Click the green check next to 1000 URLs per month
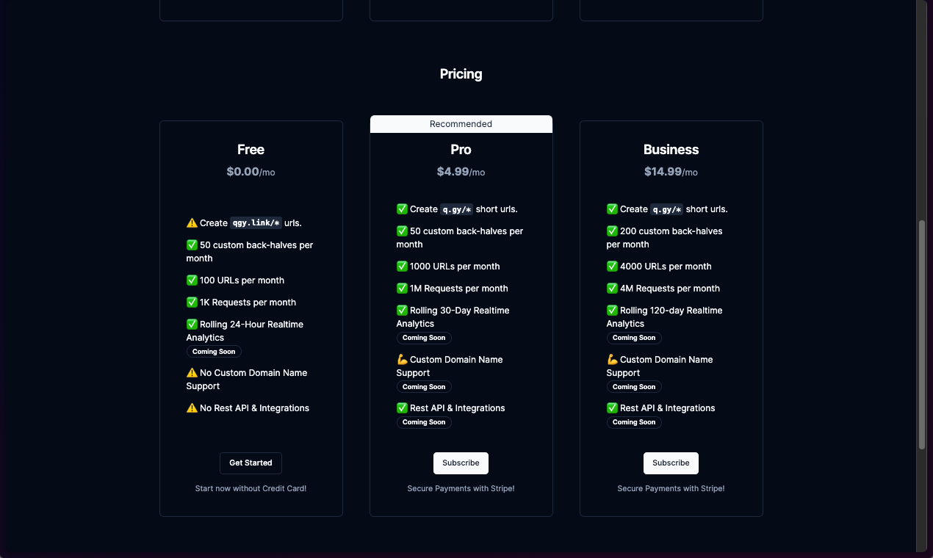The height and width of the screenshot is (558, 933). 402,267
